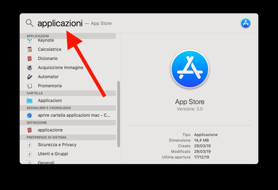Open the Applicazioni folder result
Viewport: 278px width, 190px height.
[68, 101]
